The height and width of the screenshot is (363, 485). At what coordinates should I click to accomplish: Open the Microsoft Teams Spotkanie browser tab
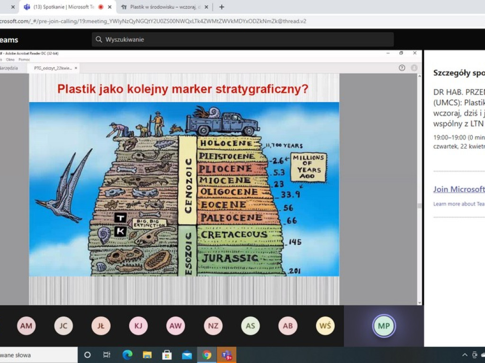pyautogui.click(x=67, y=7)
